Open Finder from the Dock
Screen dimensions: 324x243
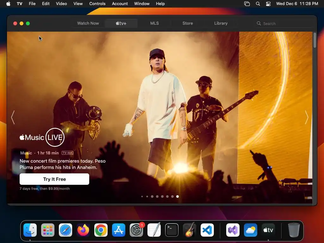(30, 230)
